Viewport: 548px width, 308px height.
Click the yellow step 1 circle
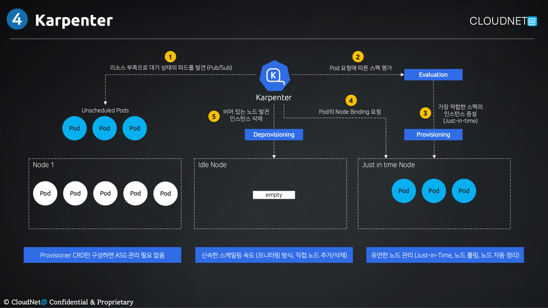pyautogui.click(x=170, y=56)
